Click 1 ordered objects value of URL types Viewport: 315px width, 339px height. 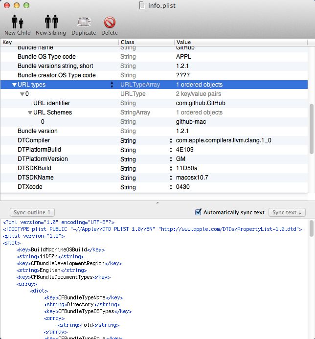[199, 85]
